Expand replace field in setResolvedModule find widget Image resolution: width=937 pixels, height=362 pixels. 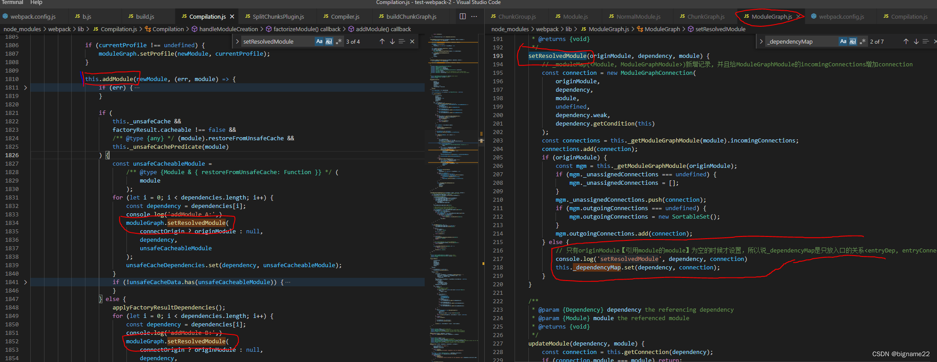point(237,41)
